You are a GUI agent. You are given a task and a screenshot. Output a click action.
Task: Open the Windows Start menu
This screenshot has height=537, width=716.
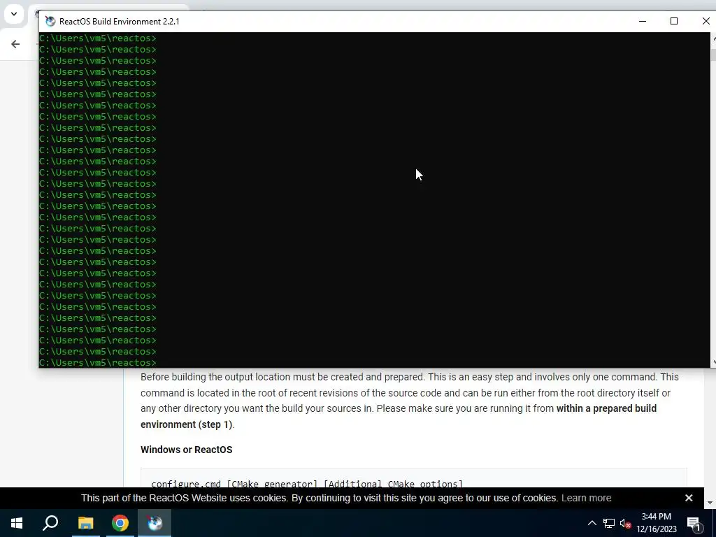[17, 523]
